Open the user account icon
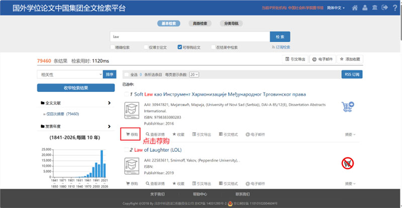This screenshot has height=208, width=402. coord(366,8)
